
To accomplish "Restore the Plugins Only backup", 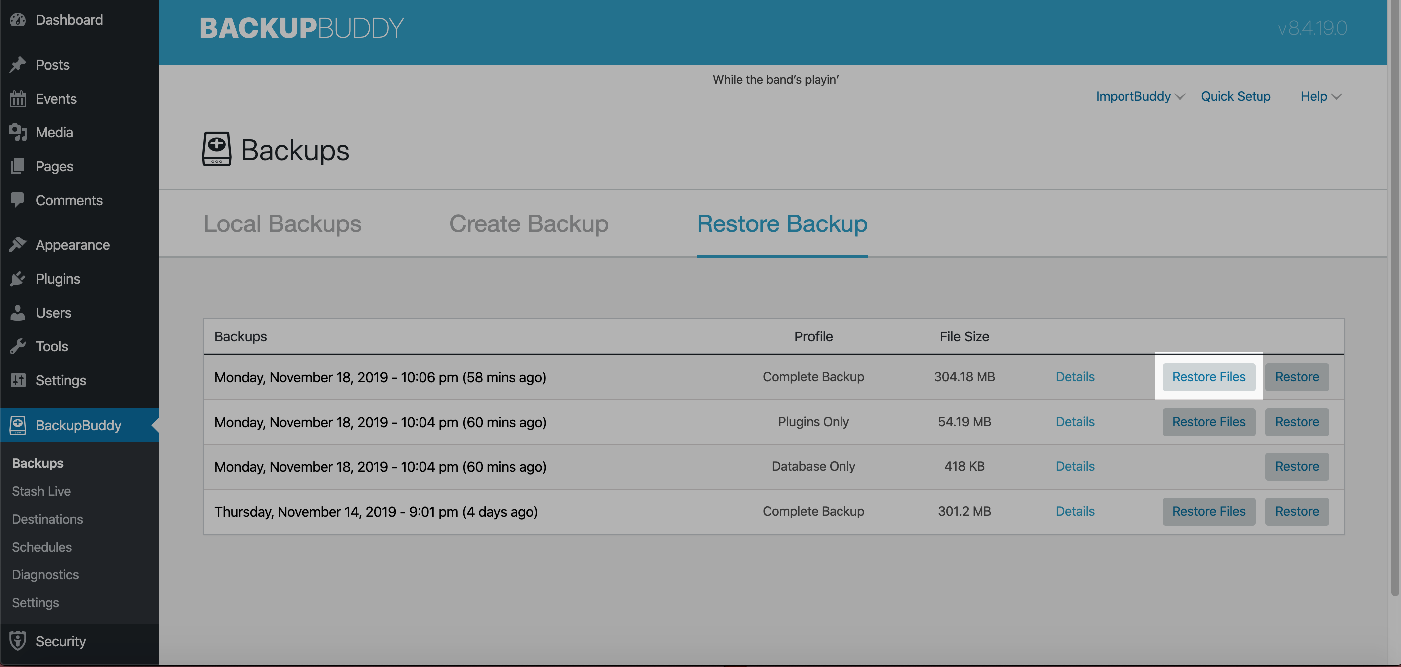I will tap(1297, 422).
